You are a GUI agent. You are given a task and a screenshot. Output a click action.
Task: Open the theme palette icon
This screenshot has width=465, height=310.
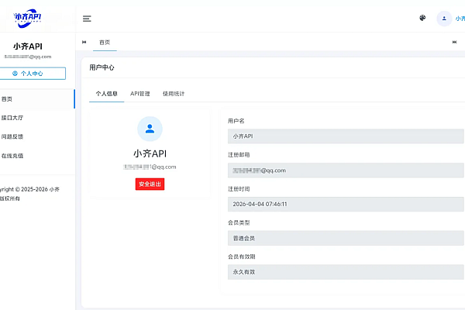coord(422,18)
